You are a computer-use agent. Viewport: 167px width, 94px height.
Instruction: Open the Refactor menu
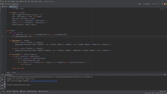click(22, 1)
